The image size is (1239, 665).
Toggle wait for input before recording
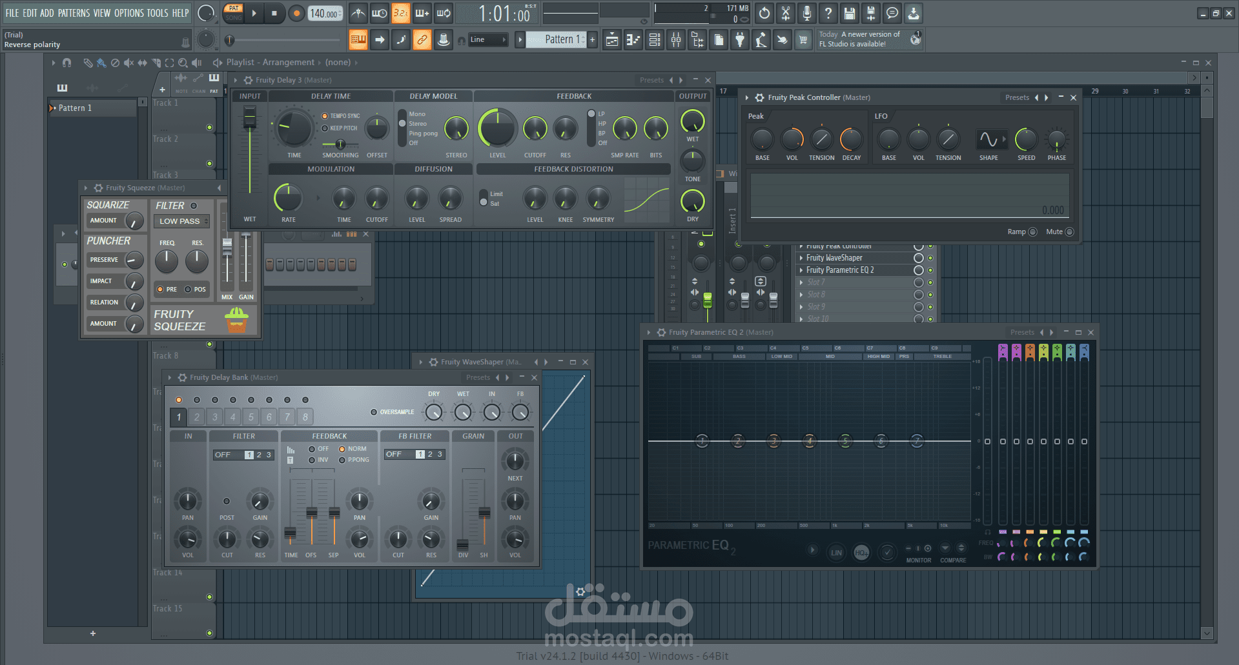pyautogui.click(x=380, y=13)
